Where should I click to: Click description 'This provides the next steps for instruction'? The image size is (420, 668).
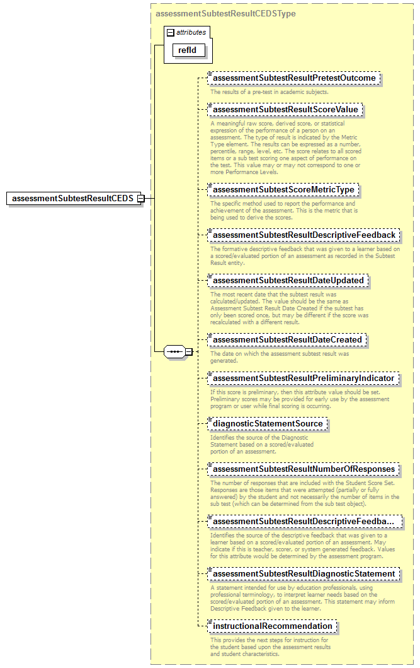click(270, 647)
